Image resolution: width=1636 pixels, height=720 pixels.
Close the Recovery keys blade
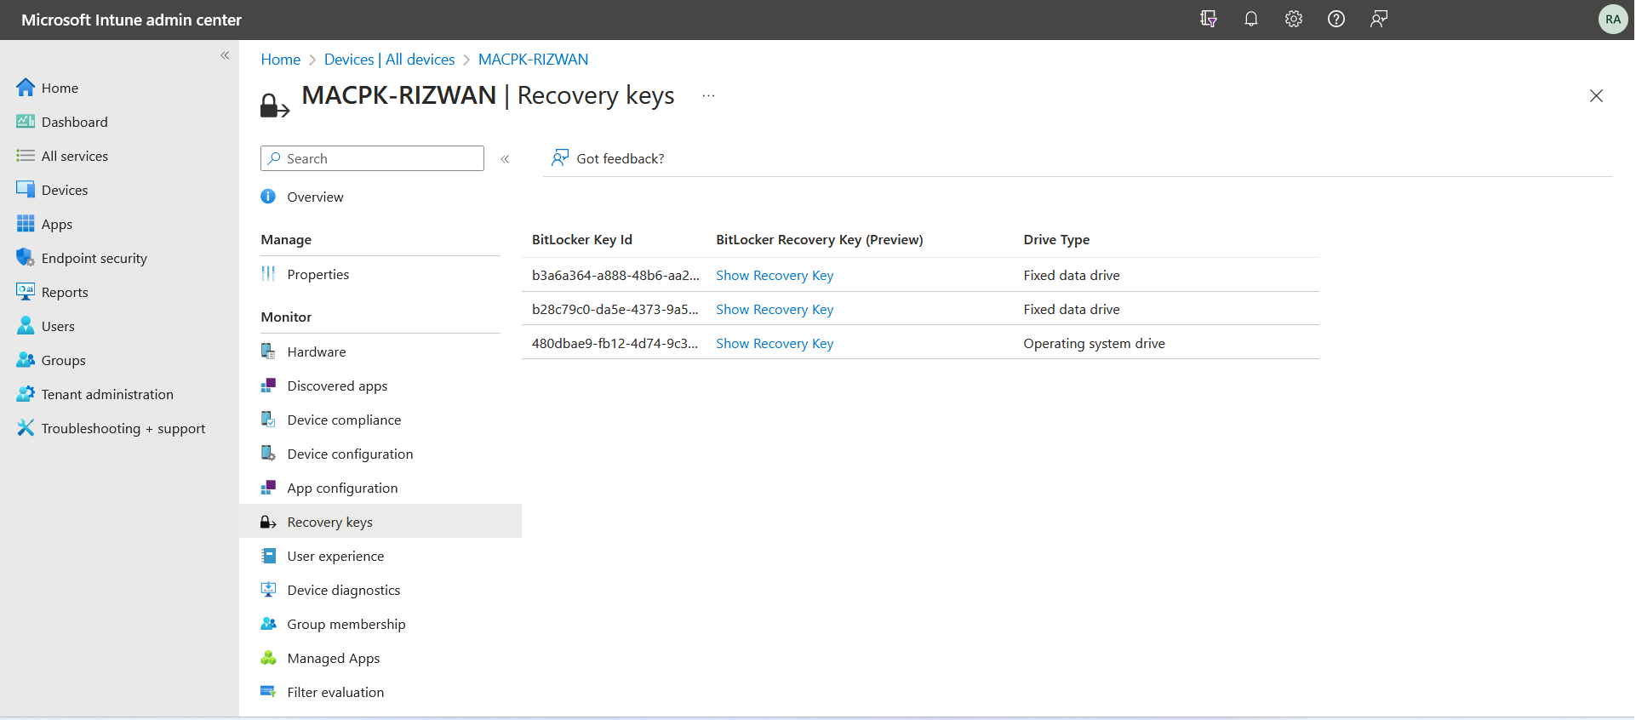[x=1596, y=96]
